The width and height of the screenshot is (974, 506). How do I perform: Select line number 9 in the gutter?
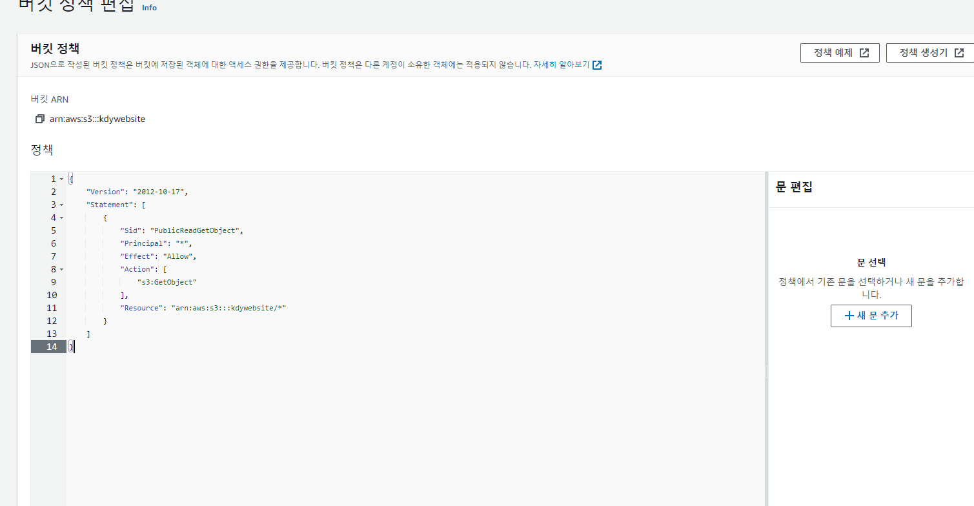pyautogui.click(x=54, y=282)
